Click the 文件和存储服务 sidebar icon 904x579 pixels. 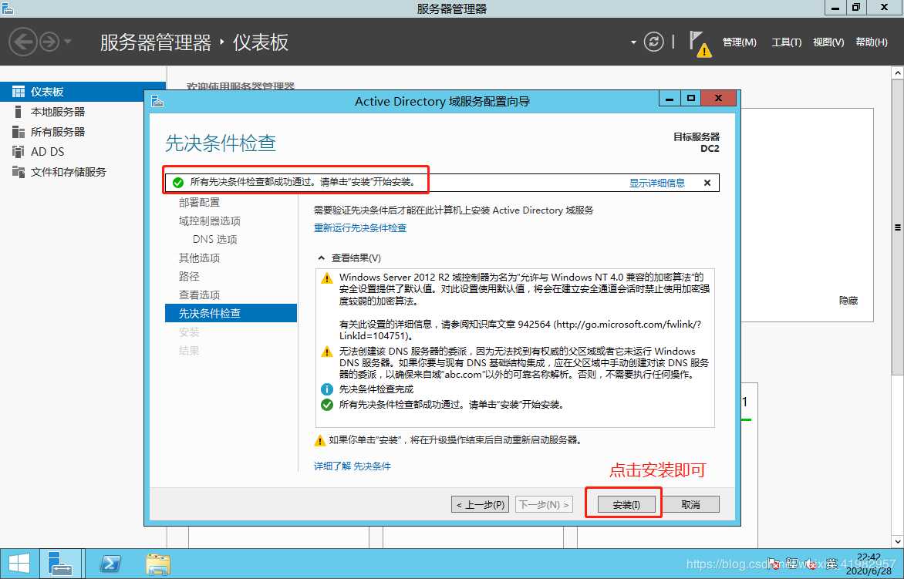click(19, 172)
